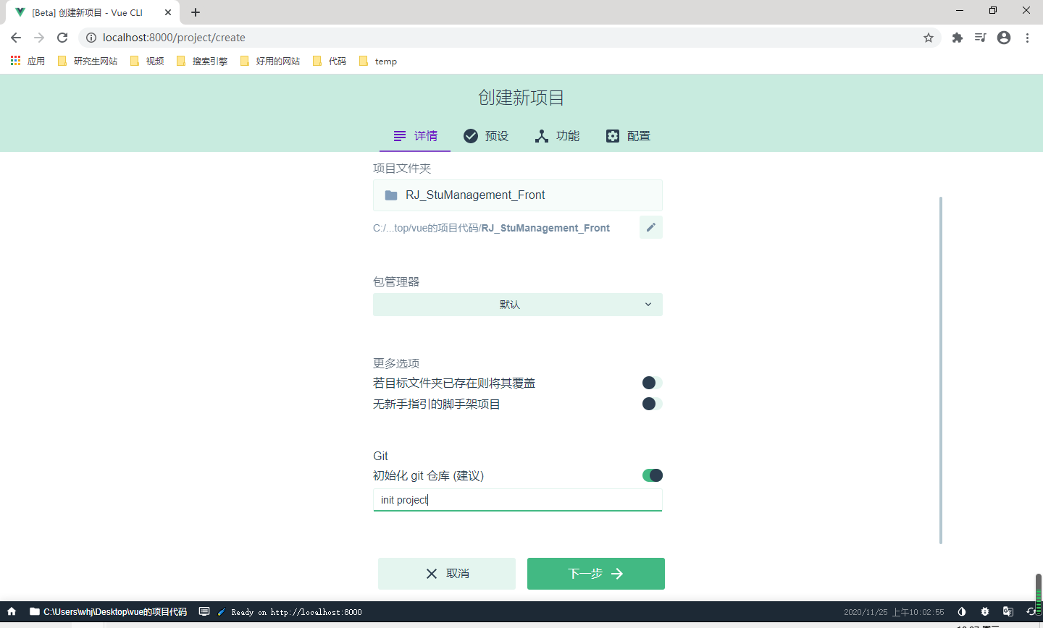Image resolution: width=1043 pixels, height=628 pixels.
Task: Click the project folder name field
Action: tap(518, 195)
